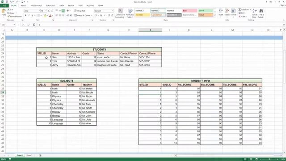Switch to the REVIEW ribbon tab

[x=71, y=6]
